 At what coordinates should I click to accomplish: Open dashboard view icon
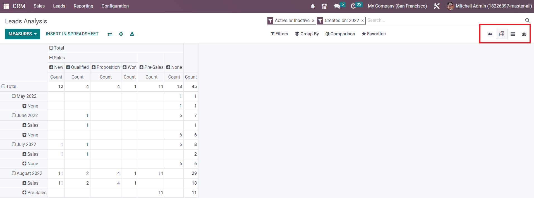[524, 34]
